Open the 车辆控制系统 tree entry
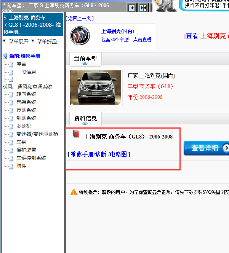The width and height of the screenshot is (229, 253). (x=31, y=158)
